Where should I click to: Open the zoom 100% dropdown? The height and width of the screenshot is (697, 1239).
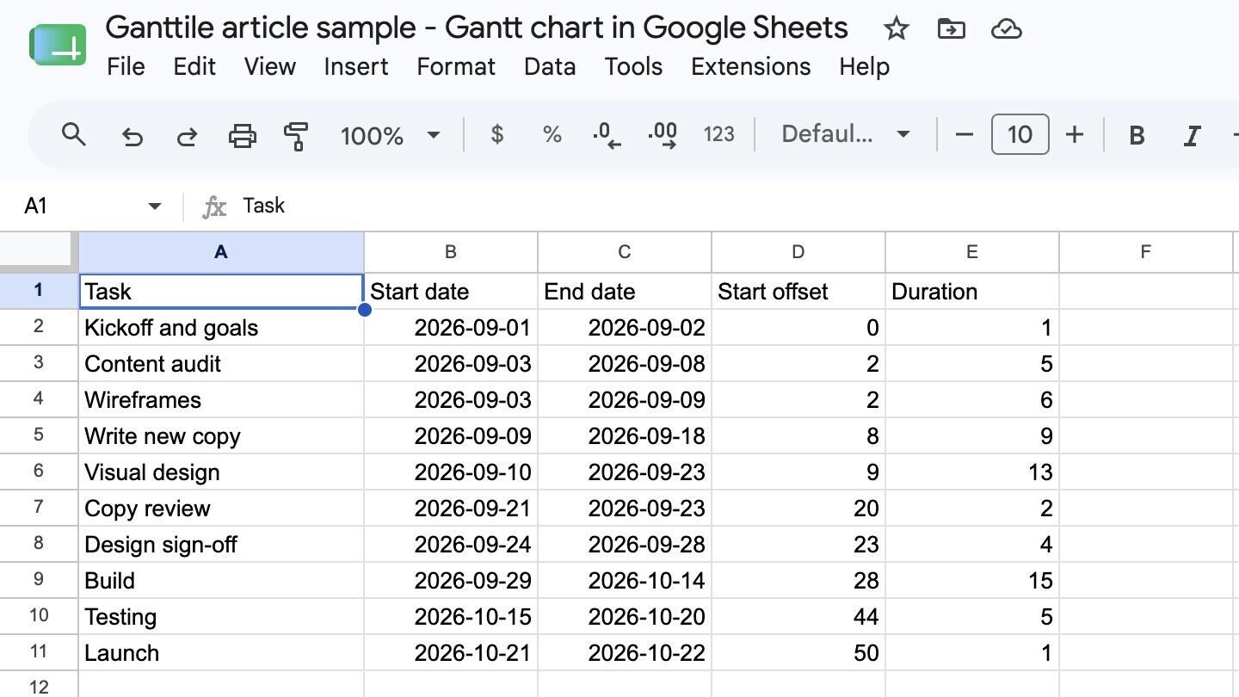coord(391,135)
